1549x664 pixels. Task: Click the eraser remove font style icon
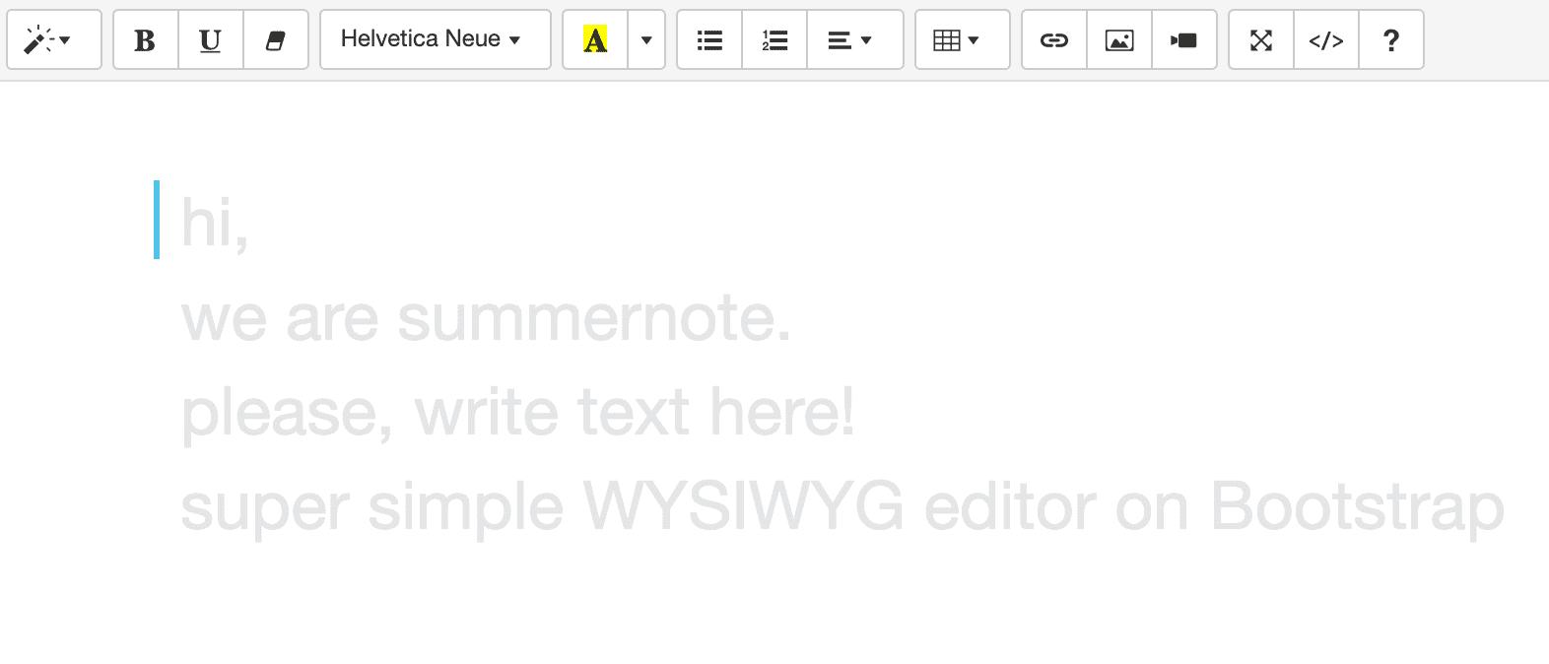coord(276,39)
